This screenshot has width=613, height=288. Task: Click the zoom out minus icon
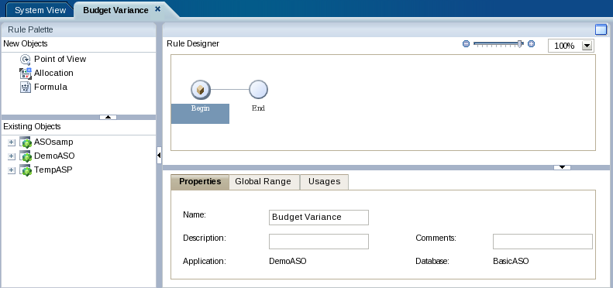pyautogui.click(x=466, y=44)
